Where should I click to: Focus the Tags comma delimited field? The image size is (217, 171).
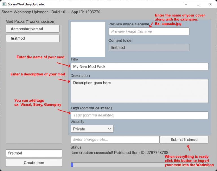(139, 115)
